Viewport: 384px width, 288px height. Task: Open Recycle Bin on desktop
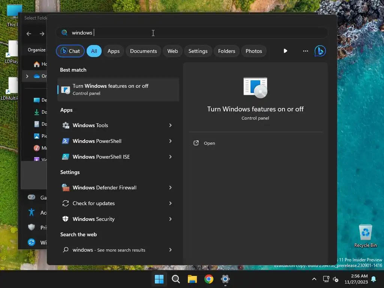[365, 235]
